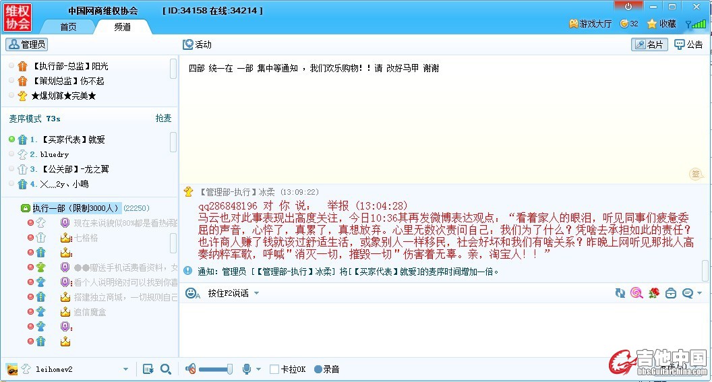Select user 搭建独立商城 in room list
This screenshot has height=382, width=712.
coord(125,297)
